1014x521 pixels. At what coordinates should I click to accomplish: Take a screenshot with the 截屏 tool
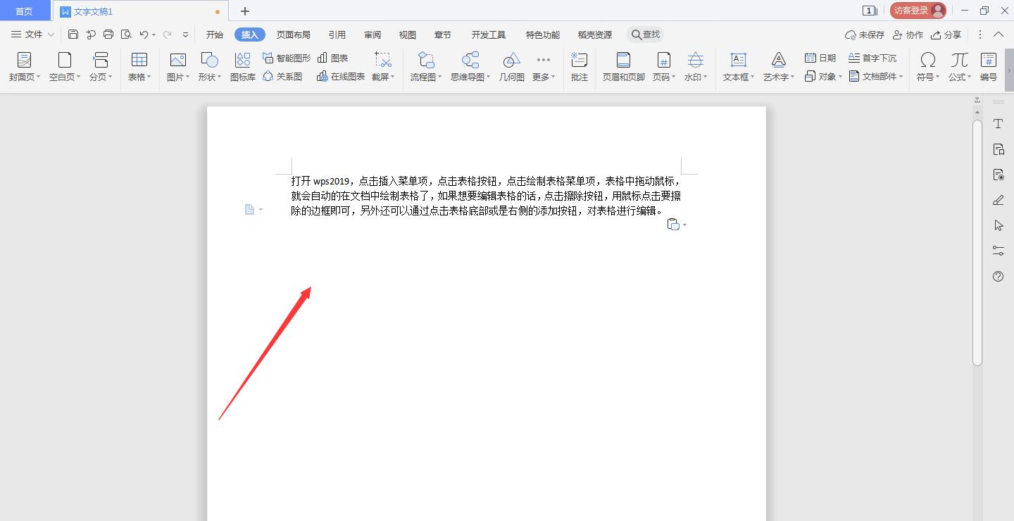tap(381, 67)
